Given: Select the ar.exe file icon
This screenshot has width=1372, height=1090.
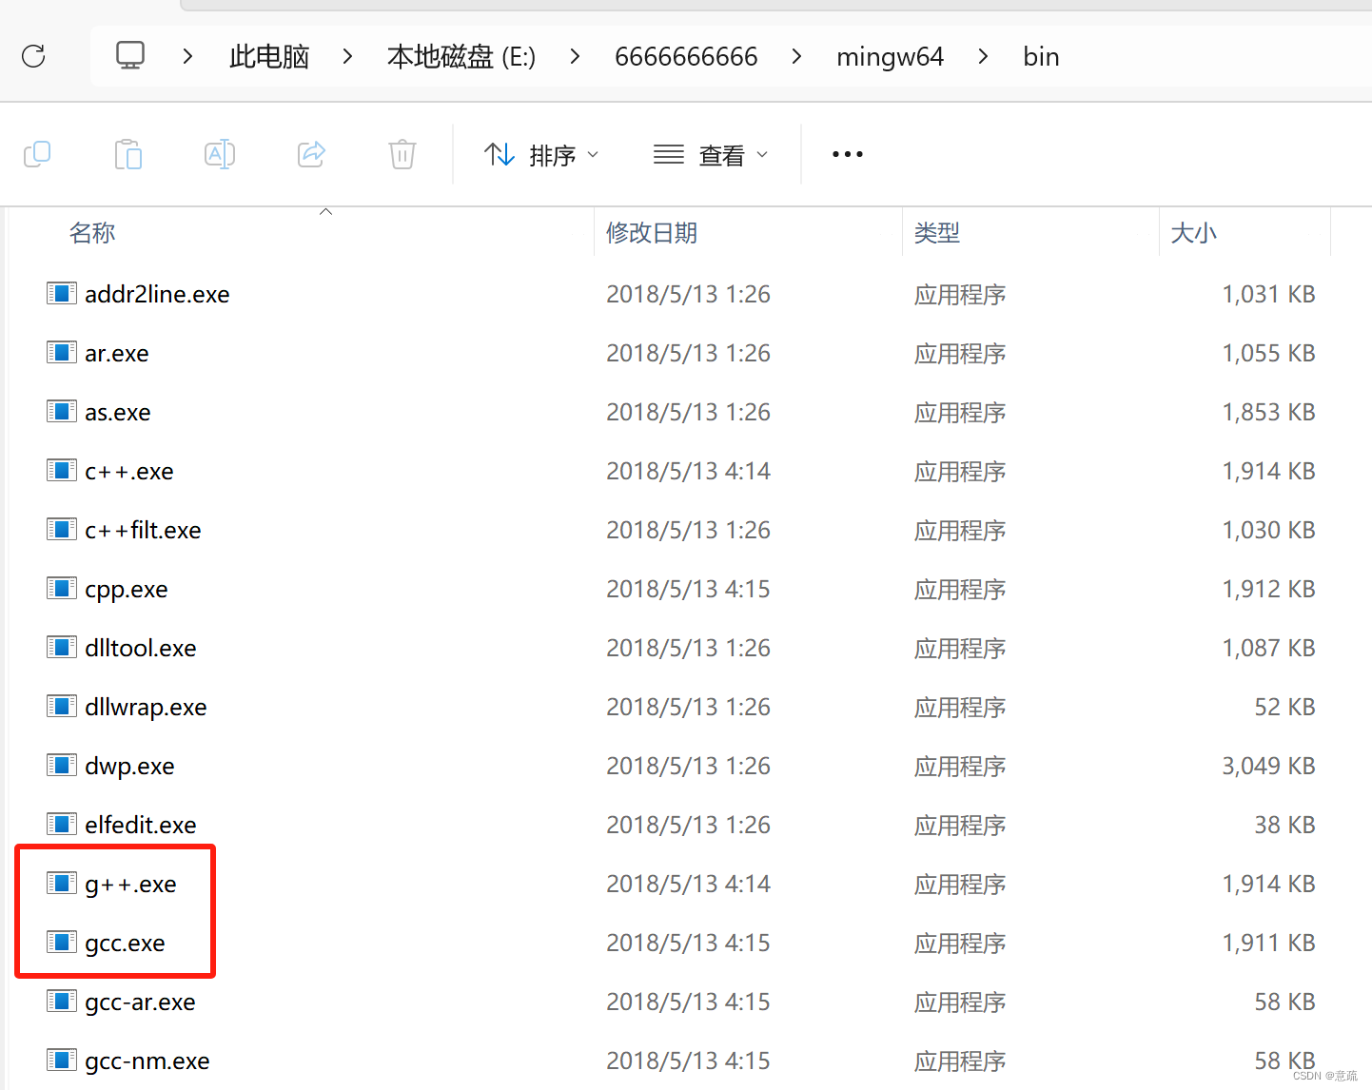Looking at the screenshot, I should coord(62,352).
